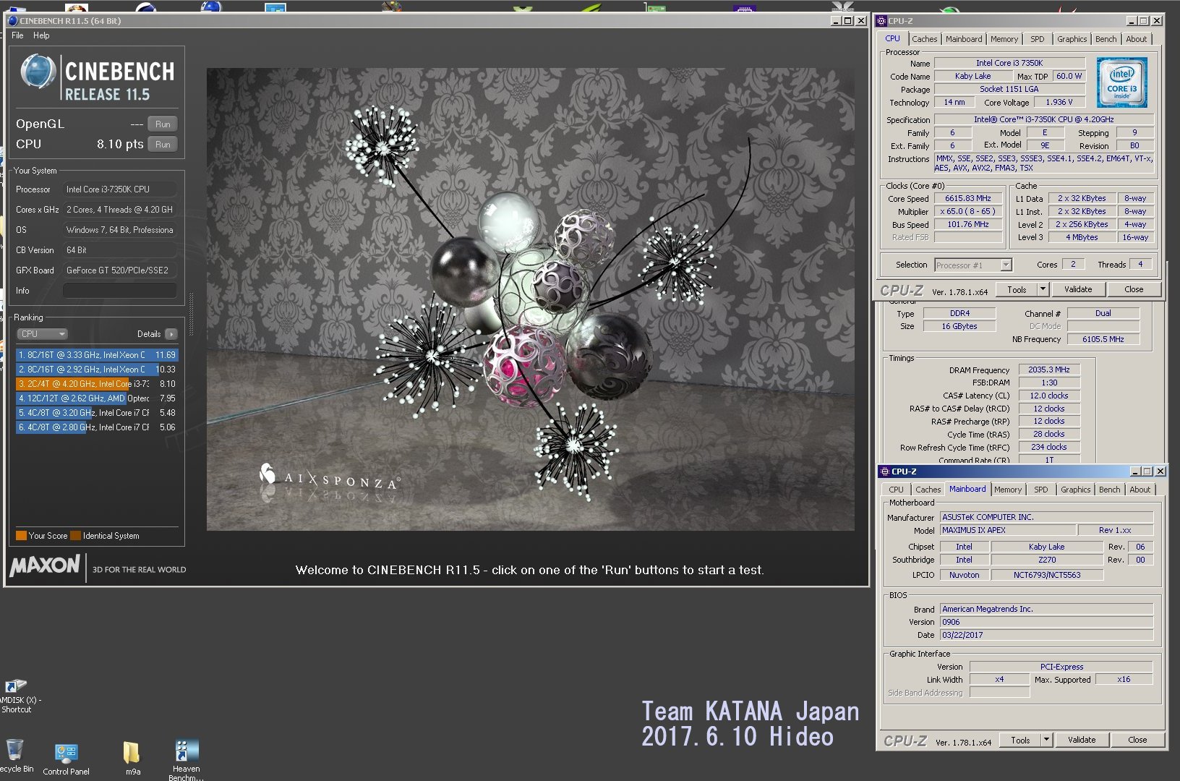Select ranking row 1 Xeon 11.69

[97, 355]
